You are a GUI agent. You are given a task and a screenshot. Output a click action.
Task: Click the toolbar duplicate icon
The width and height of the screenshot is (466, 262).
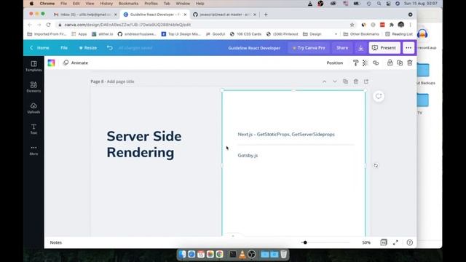pyautogui.click(x=400, y=63)
